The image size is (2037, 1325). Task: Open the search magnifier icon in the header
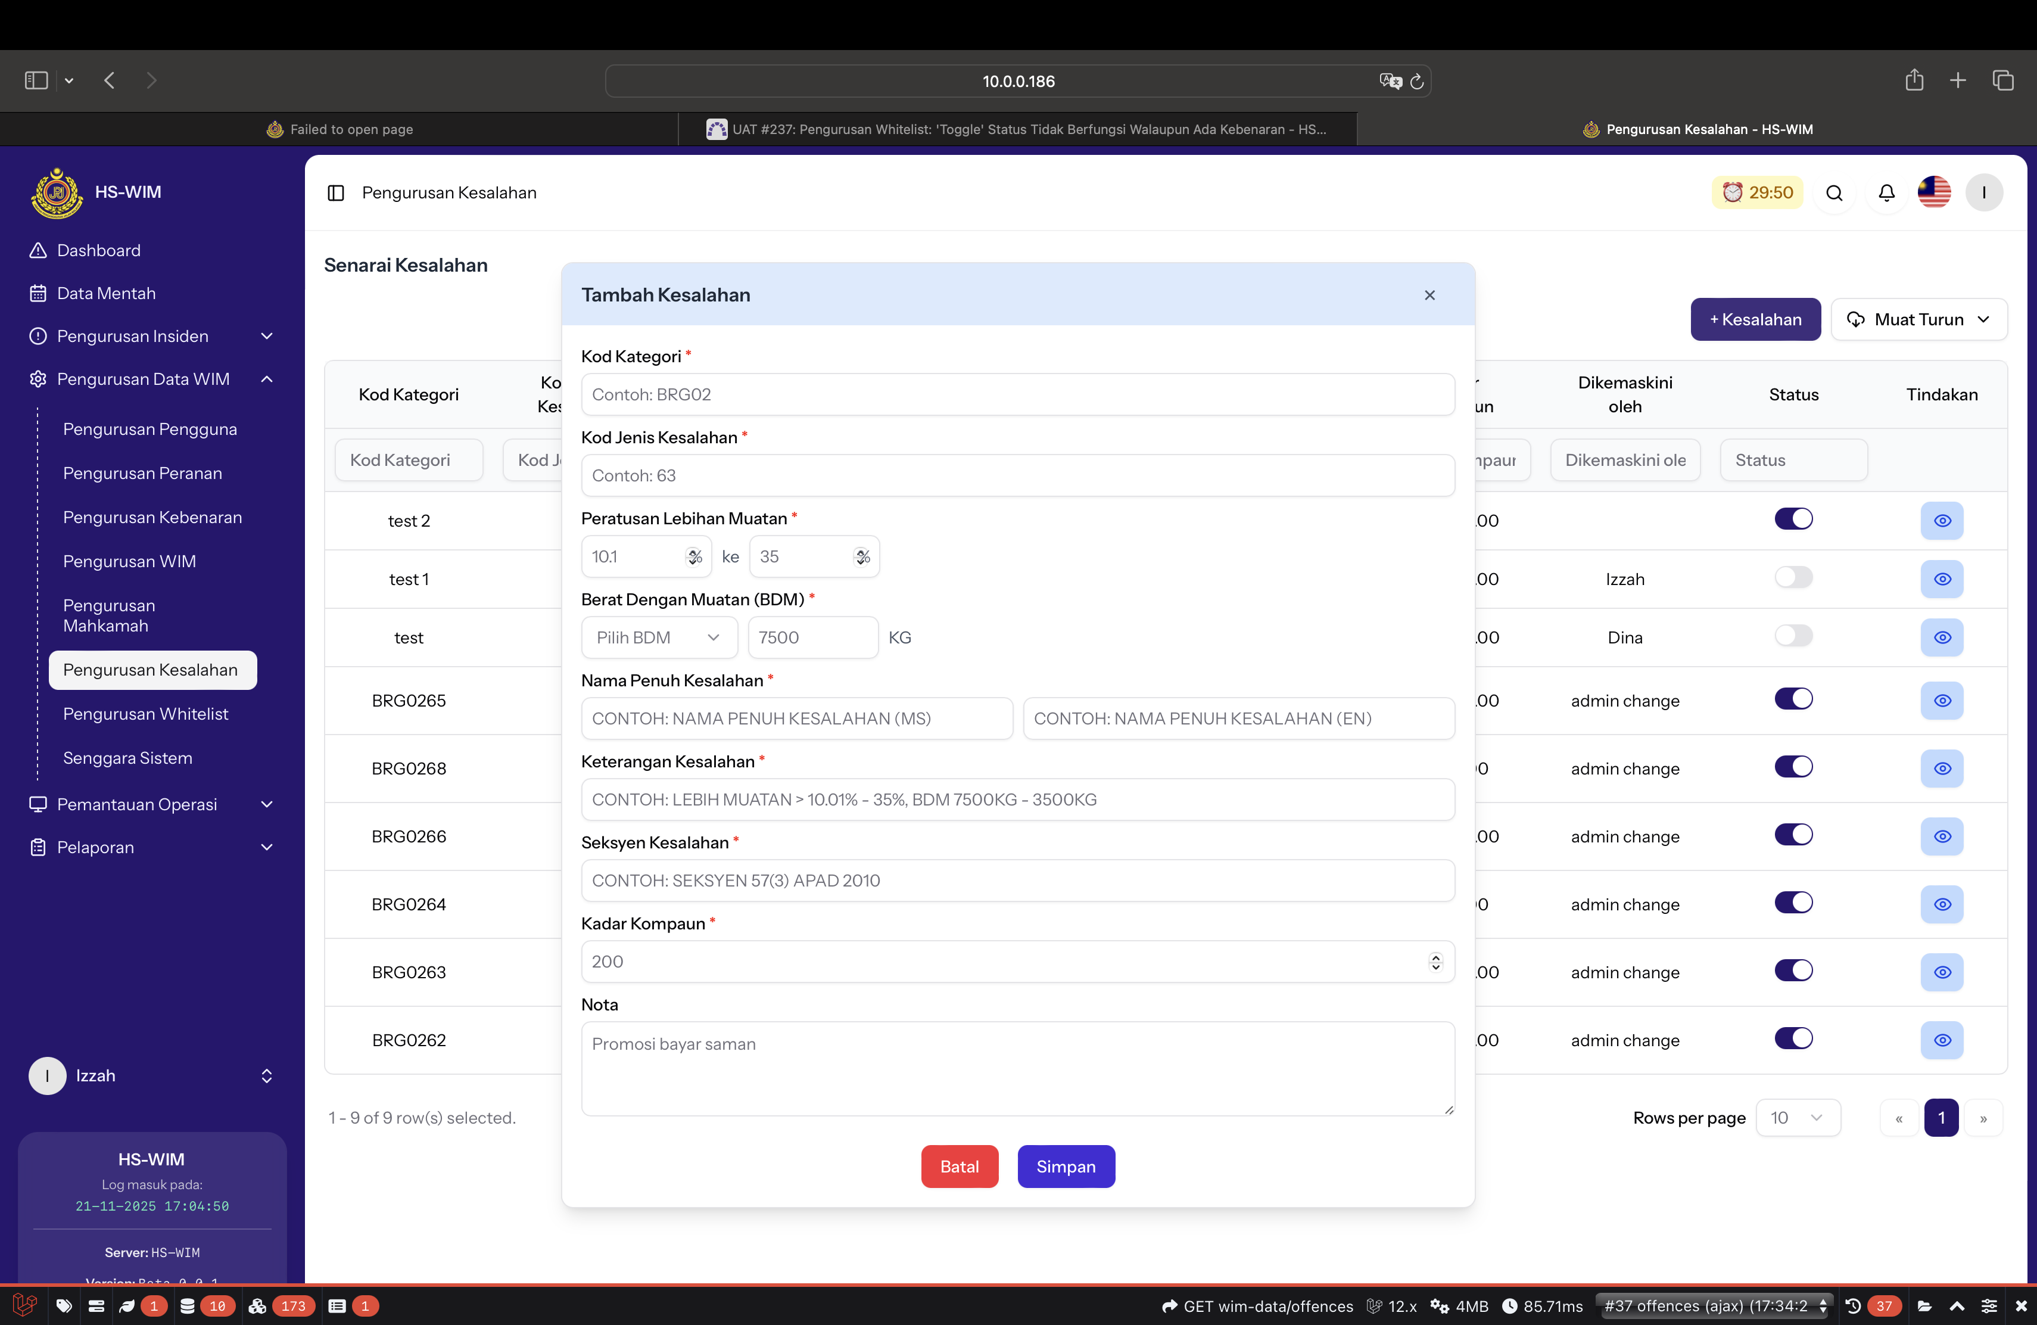coord(1834,192)
